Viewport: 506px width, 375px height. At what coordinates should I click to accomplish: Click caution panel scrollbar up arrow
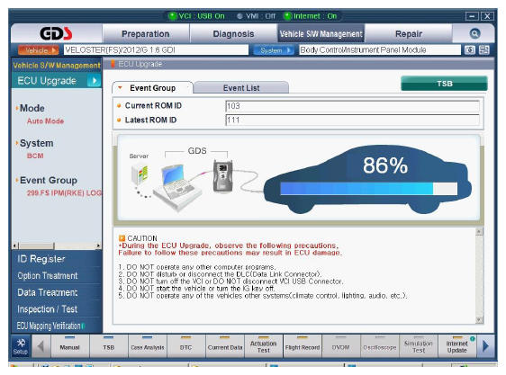pyautogui.click(x=479, y=231)
